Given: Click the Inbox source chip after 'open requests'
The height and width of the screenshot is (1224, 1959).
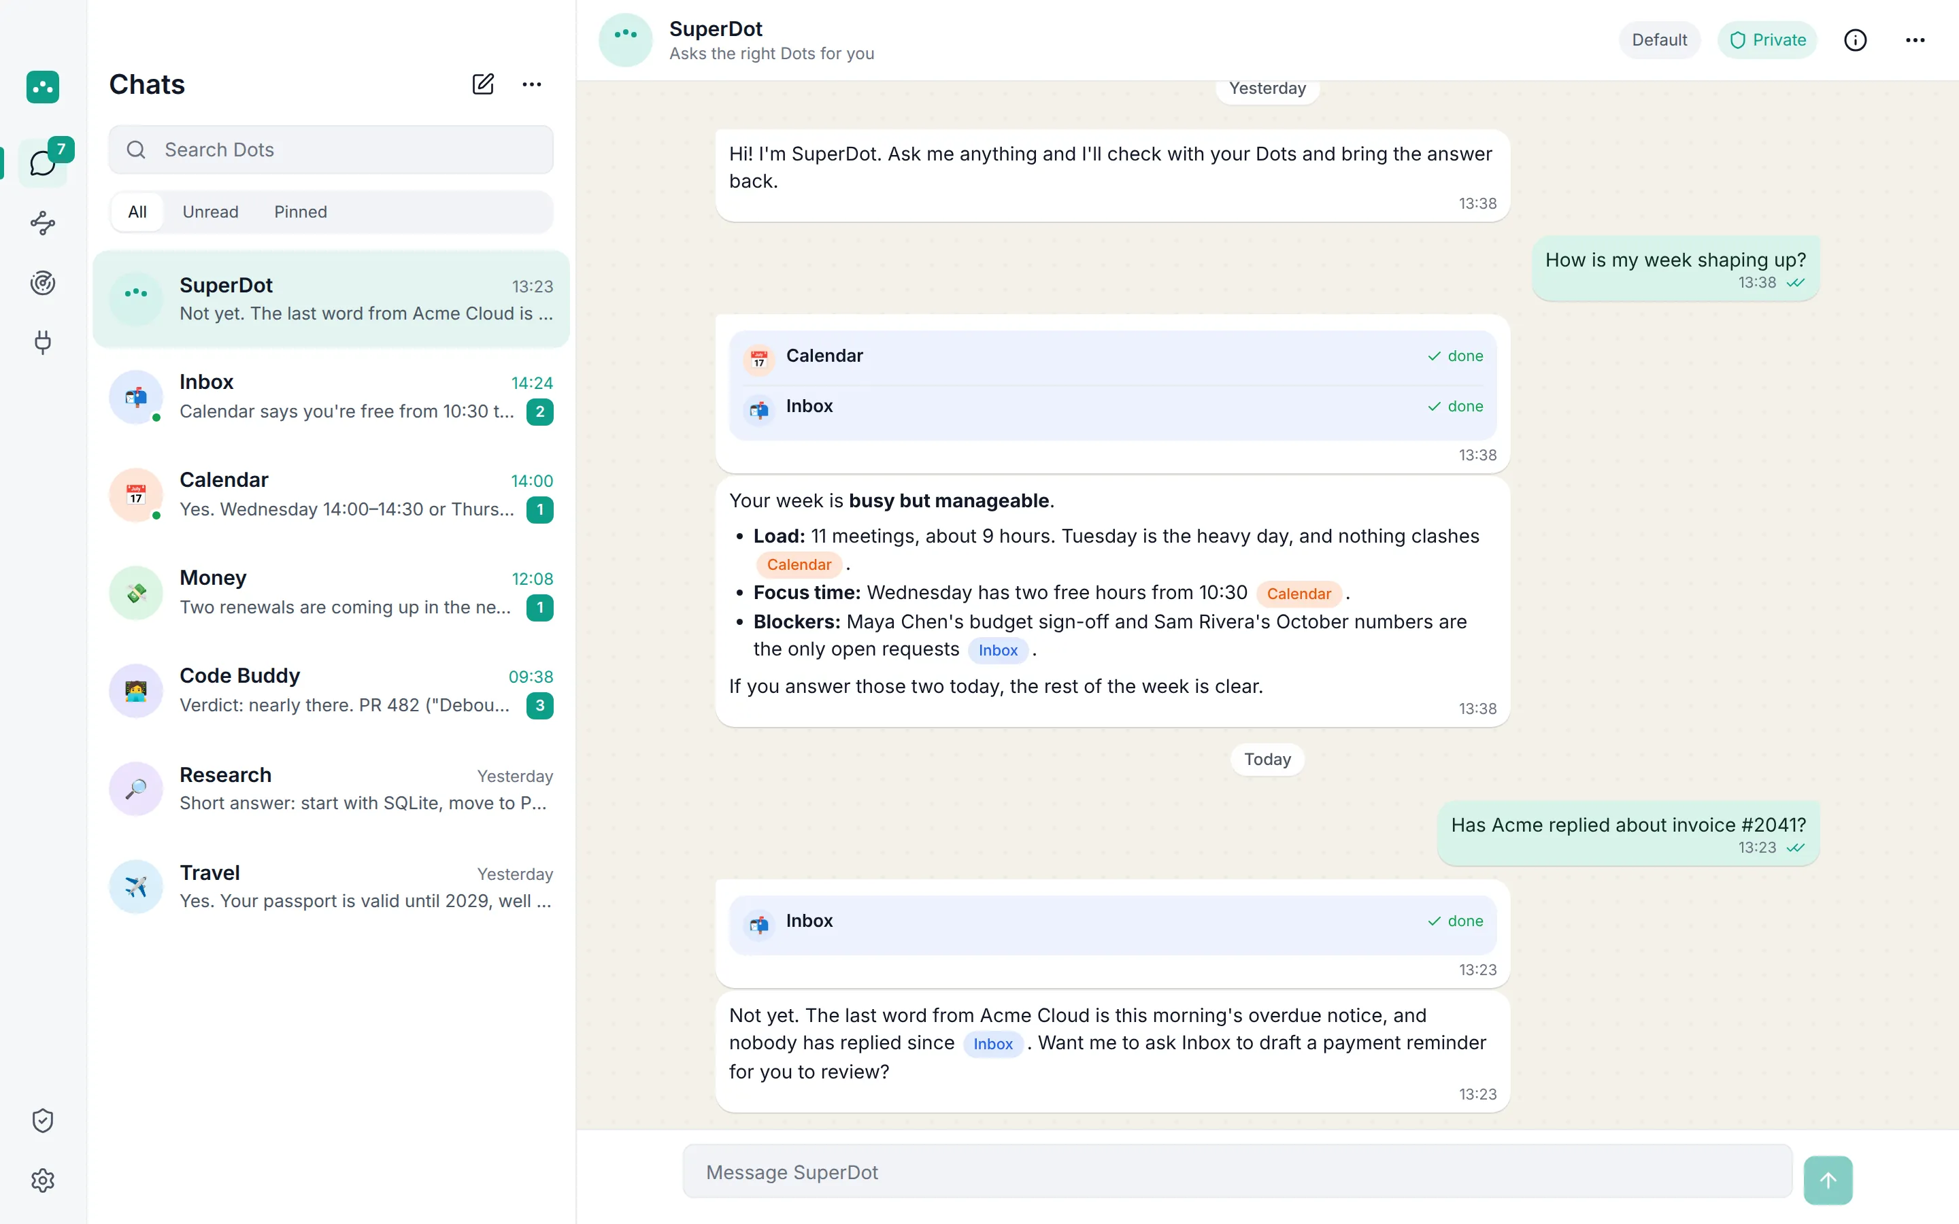Looking at the screenshot, I should 998,651.
